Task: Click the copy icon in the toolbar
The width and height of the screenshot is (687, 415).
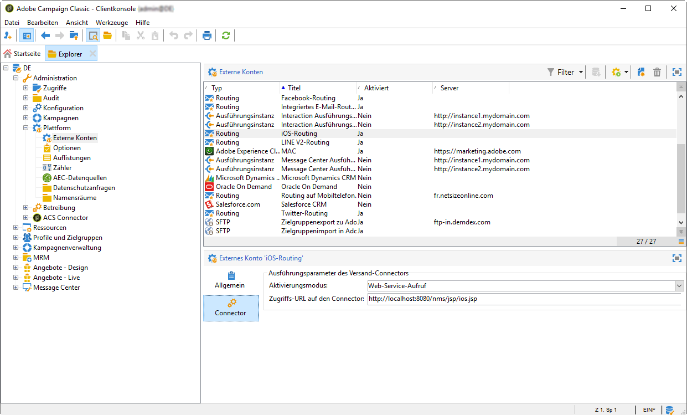Action: 127,35
